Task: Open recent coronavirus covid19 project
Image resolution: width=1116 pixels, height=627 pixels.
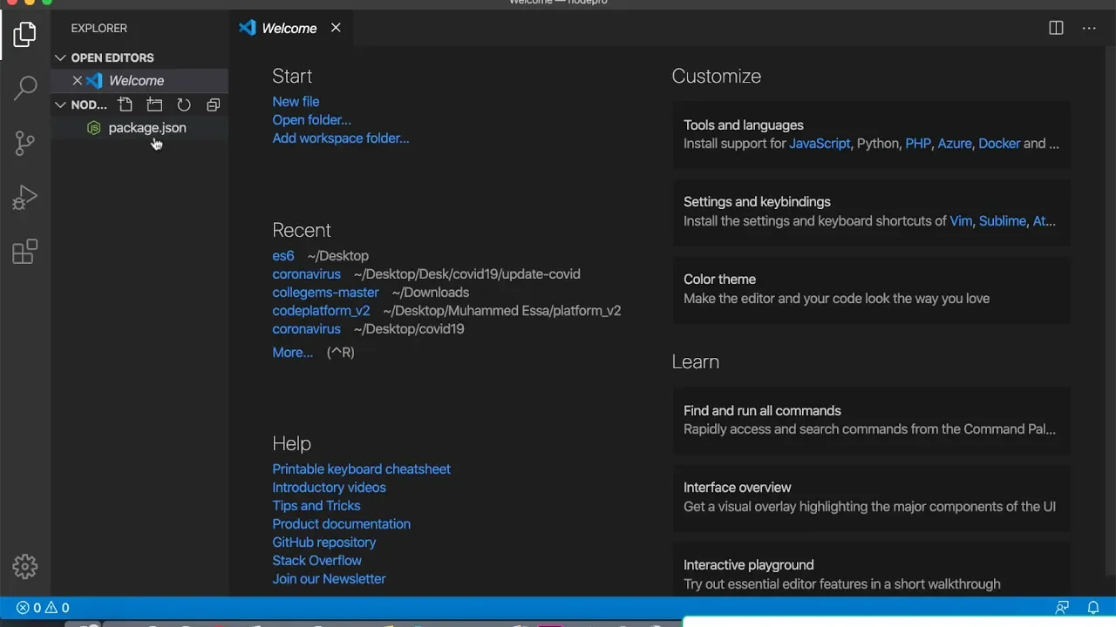Action: pos(306,329)
